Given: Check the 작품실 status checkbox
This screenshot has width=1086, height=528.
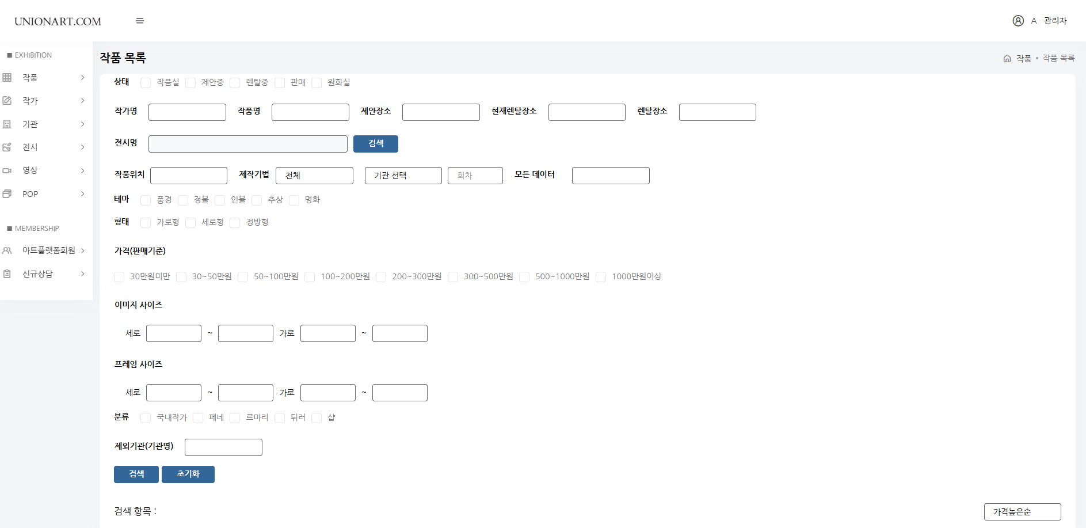Looking at the screenshot, I should tap(146, 83).
